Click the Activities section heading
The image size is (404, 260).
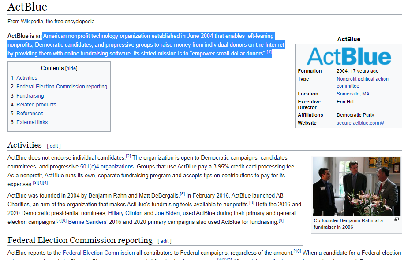point(24,145)
